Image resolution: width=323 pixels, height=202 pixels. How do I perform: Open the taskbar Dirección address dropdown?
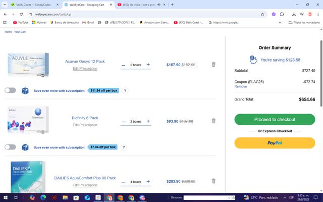[229, 197]
